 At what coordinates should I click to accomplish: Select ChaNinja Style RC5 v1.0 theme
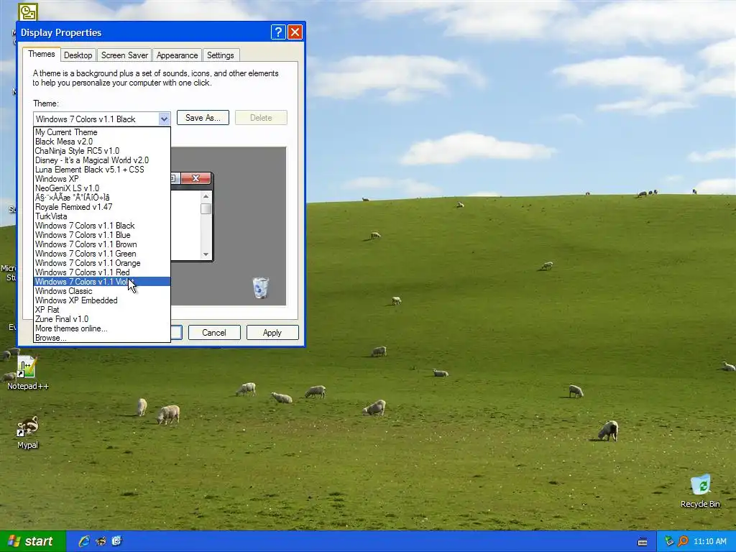coord(102,151)
